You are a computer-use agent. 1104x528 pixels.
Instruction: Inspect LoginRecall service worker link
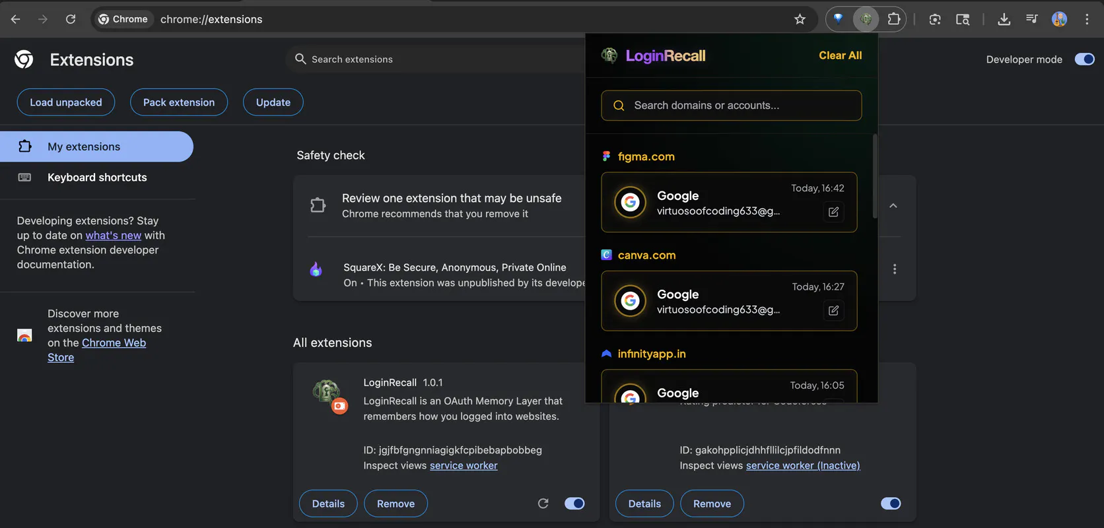click(464, 465)
